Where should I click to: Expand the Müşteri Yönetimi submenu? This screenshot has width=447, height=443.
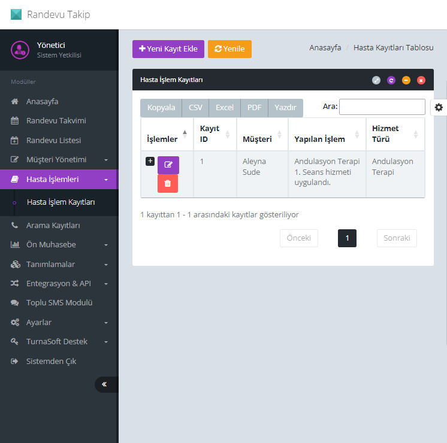point(59,160)
